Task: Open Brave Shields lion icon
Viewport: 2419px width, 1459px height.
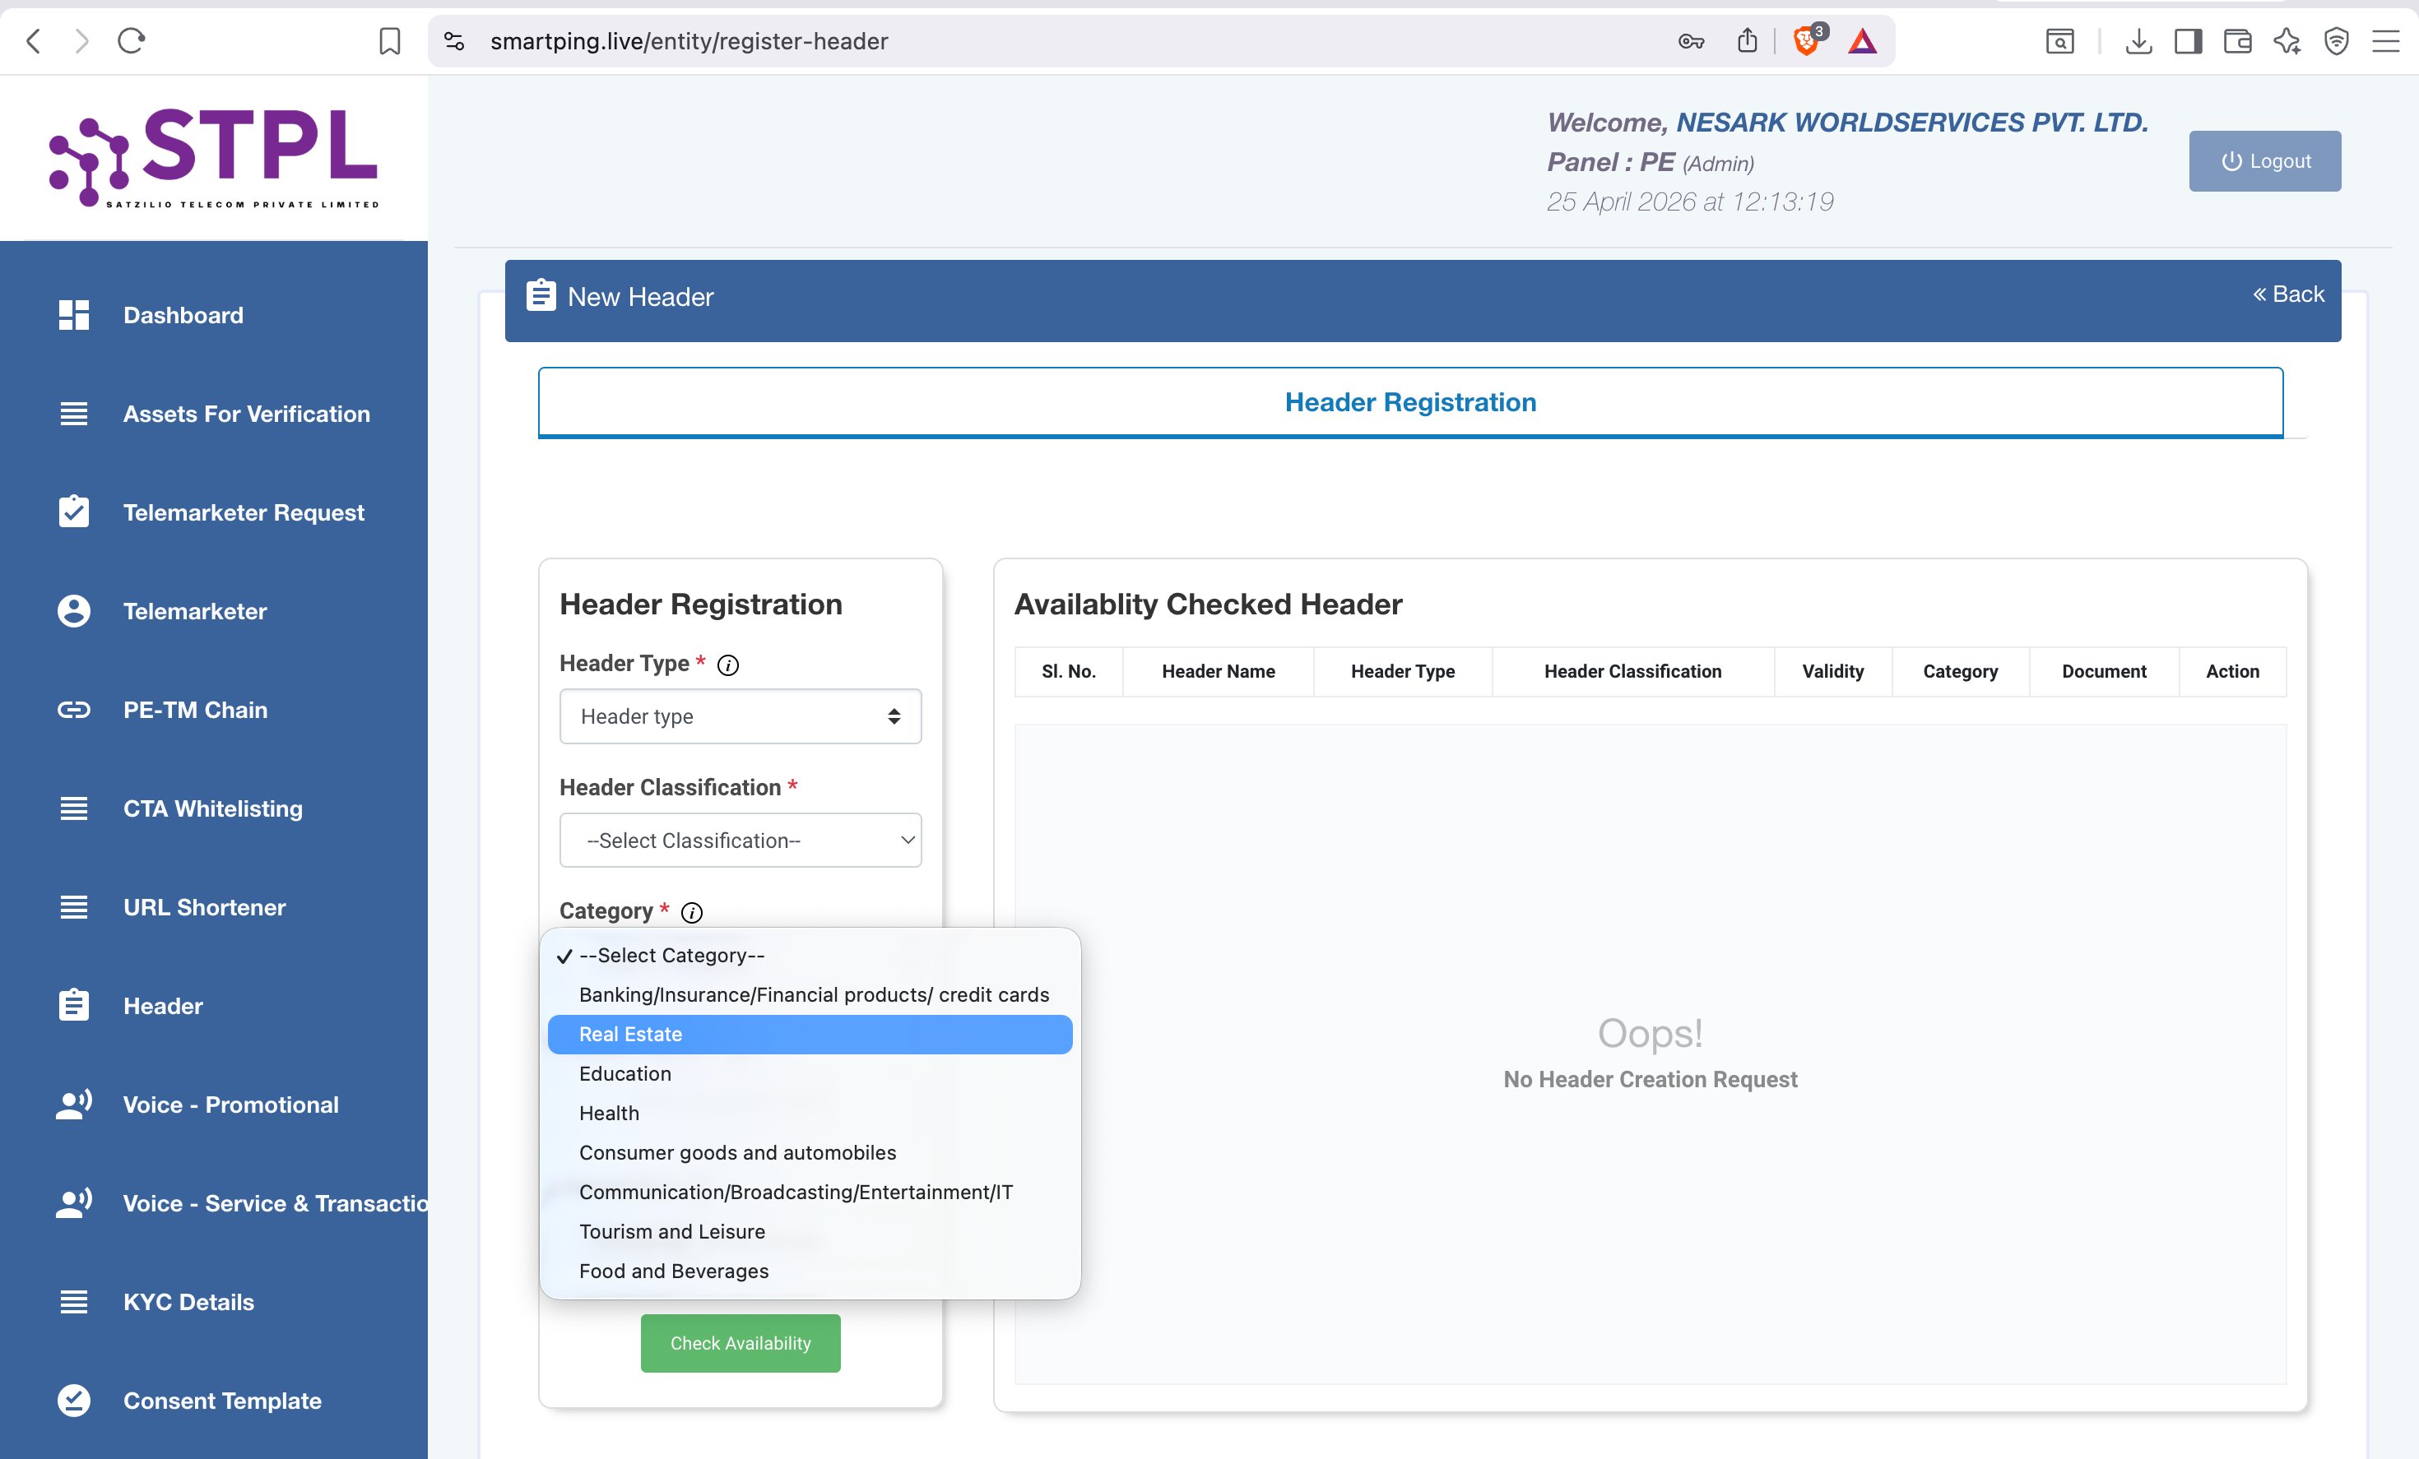Action: click(x=1806, y=41)
